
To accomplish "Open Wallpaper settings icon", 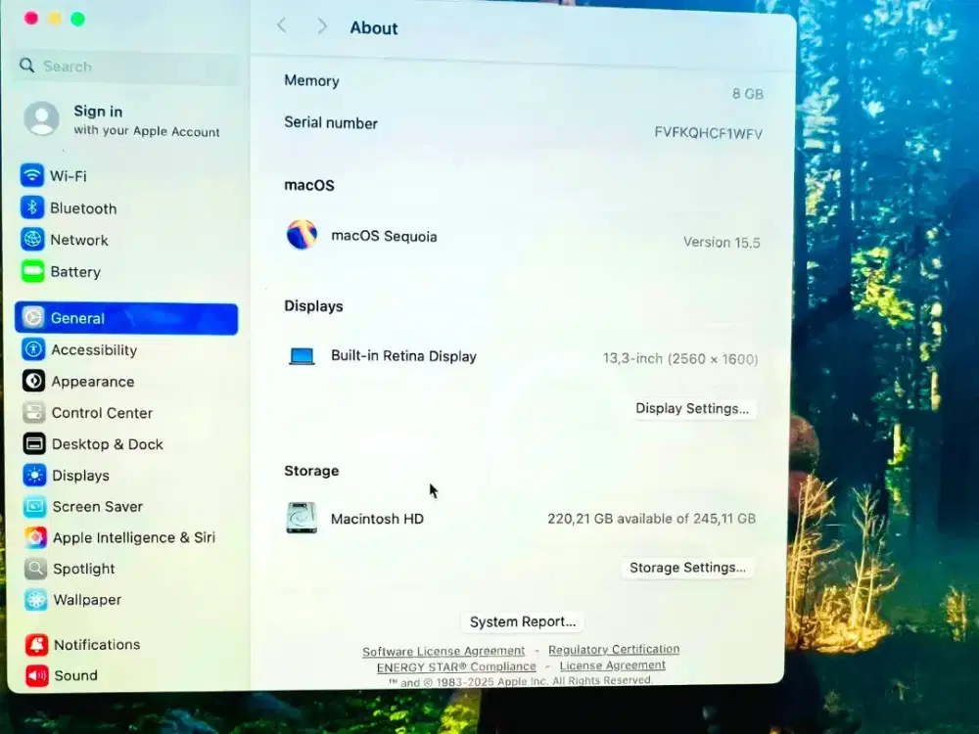I will pos(36,600).
